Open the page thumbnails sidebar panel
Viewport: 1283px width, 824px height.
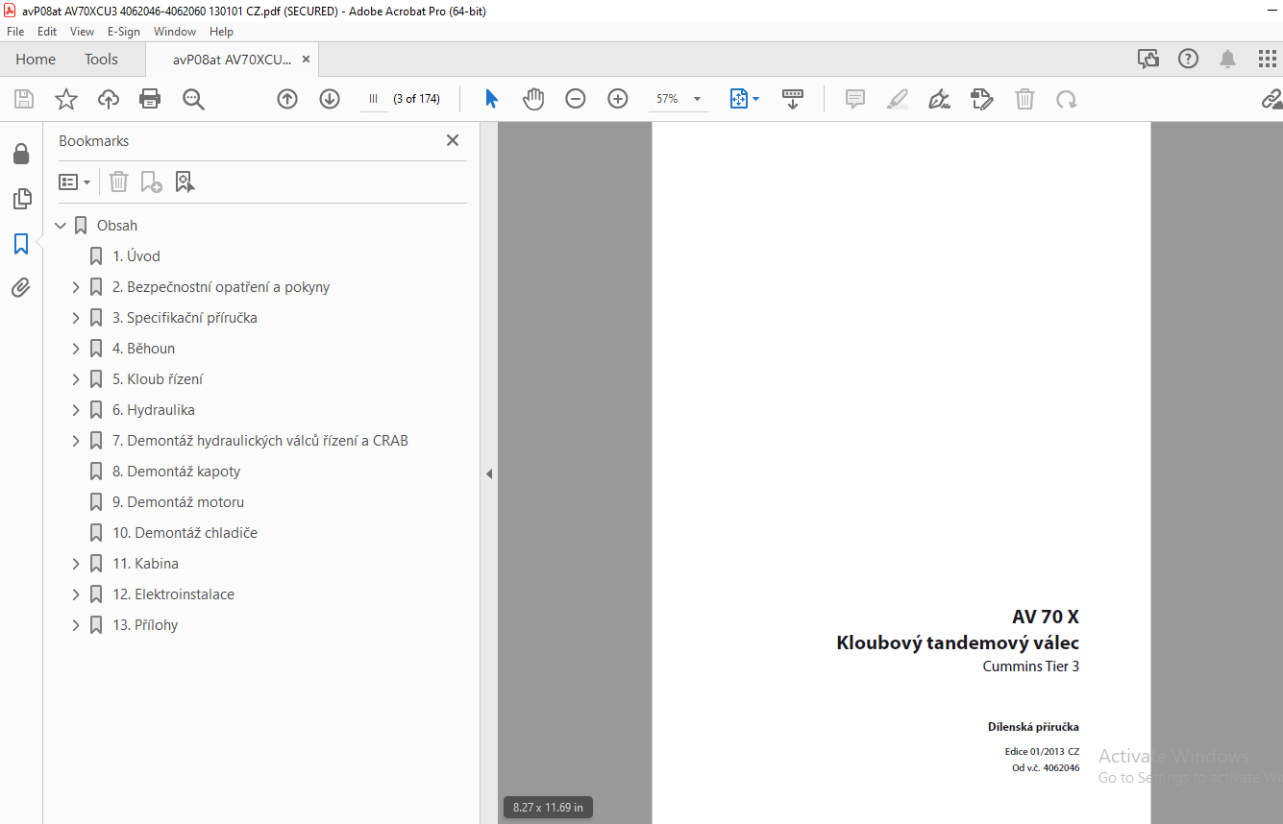pyautogui.click(x=21, y=199)
